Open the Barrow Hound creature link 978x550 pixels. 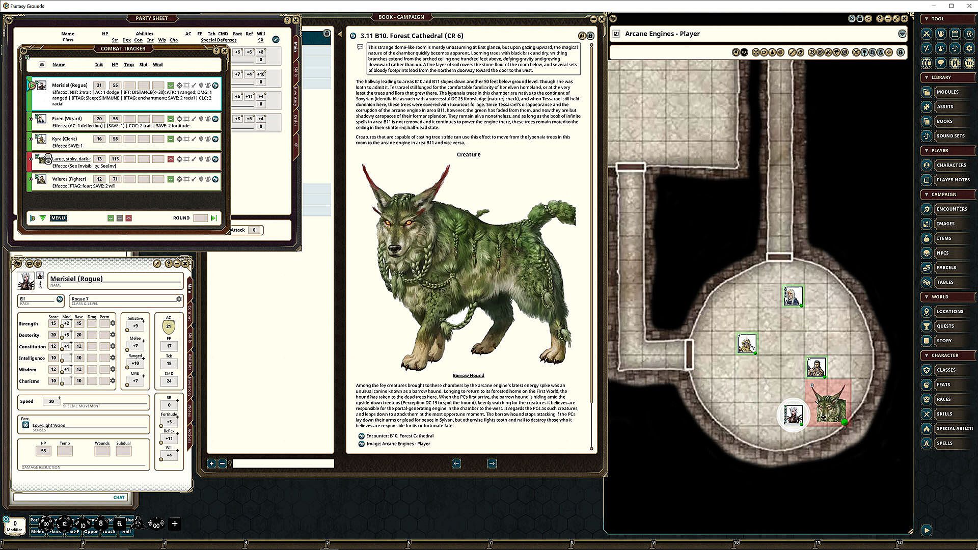click(x=468, y=375)
